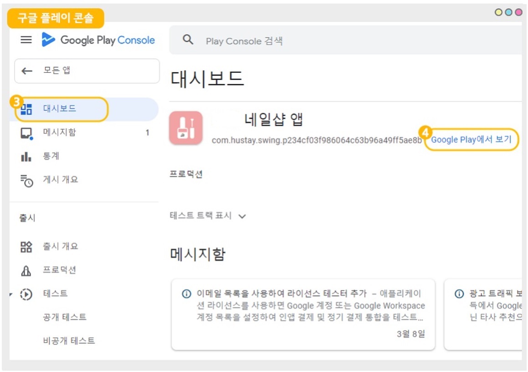The height and width of the screenshot is (372, 528).
Task: Open 출시 개요 in the sidebar
Action: click(84, 246)
